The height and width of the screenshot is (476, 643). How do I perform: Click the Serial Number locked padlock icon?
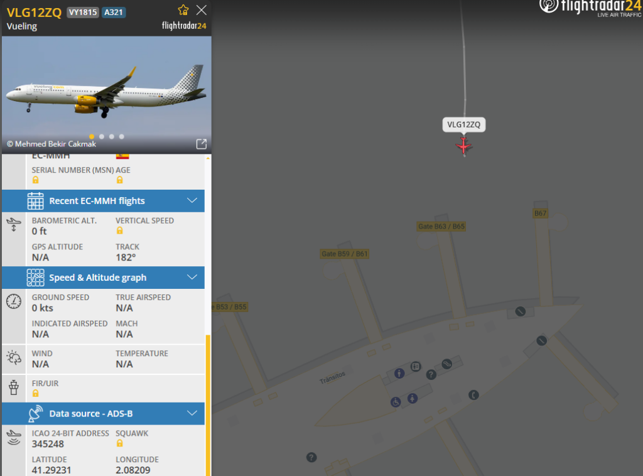pyautogui.click(x=36, y=180)
